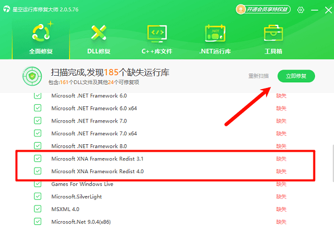This screenshot has height=230, width=334.
Task: Toggle Microsoft .NET Framework 8.0 checkbox
Action: (x=38, y=146)
